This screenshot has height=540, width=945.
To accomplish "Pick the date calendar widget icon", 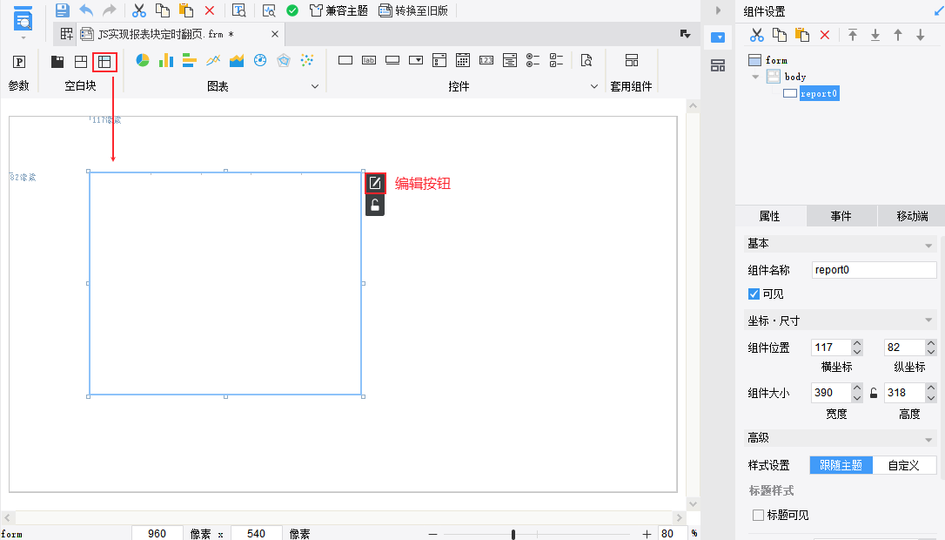I will pos(463,60).
